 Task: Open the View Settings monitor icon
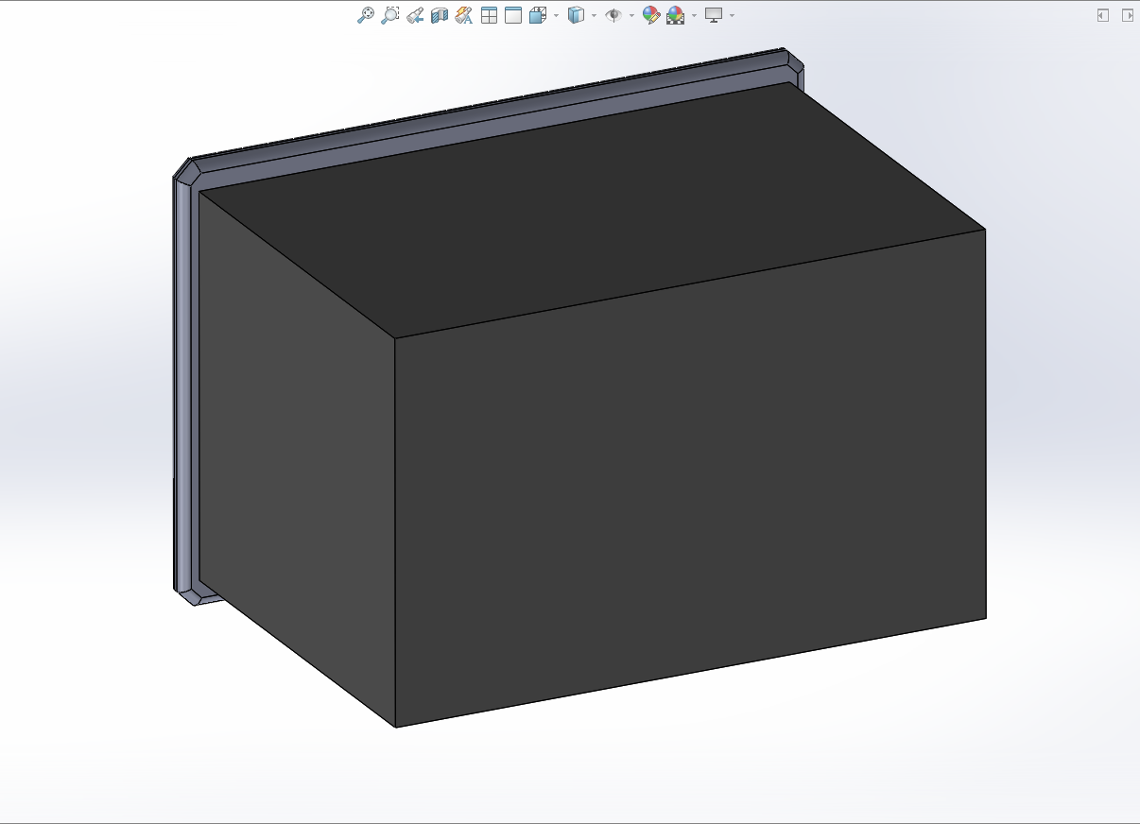[714, 15]
